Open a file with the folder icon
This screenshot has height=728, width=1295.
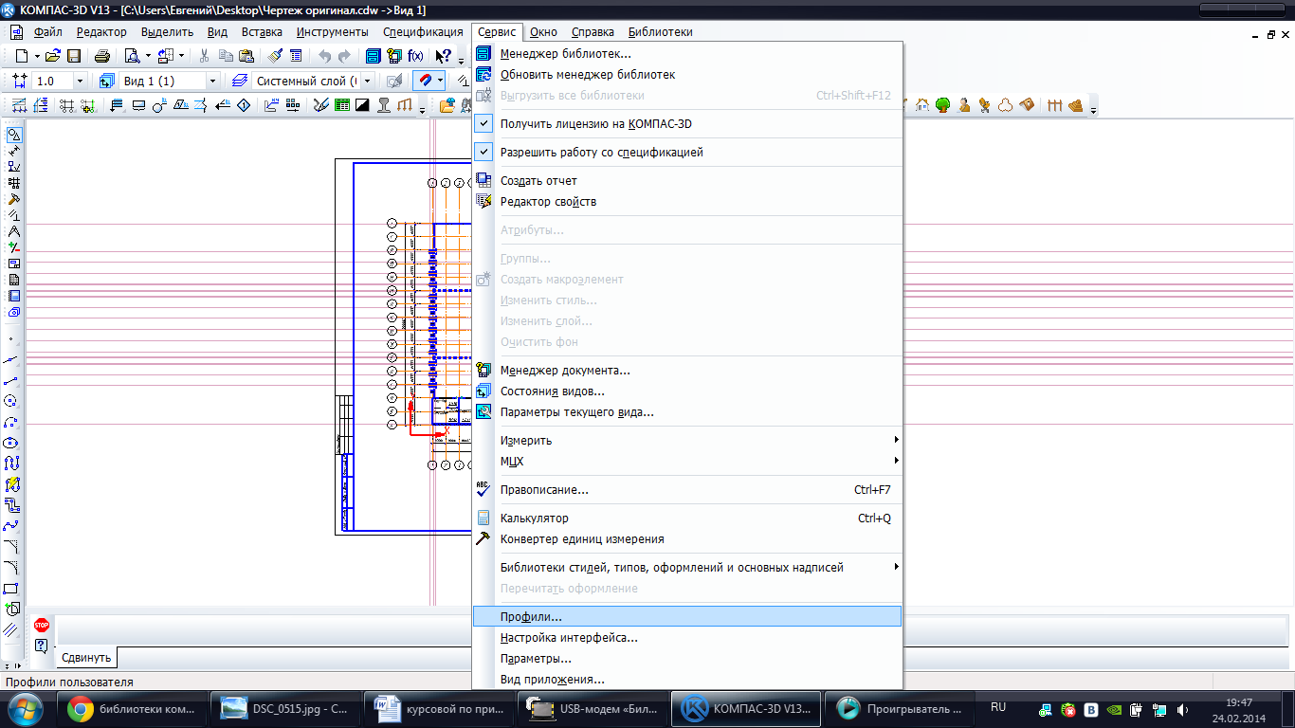[x=53, y=56]
